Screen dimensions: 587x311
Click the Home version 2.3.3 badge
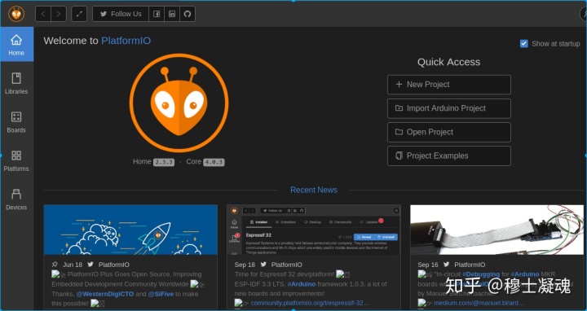pos(164,162)
